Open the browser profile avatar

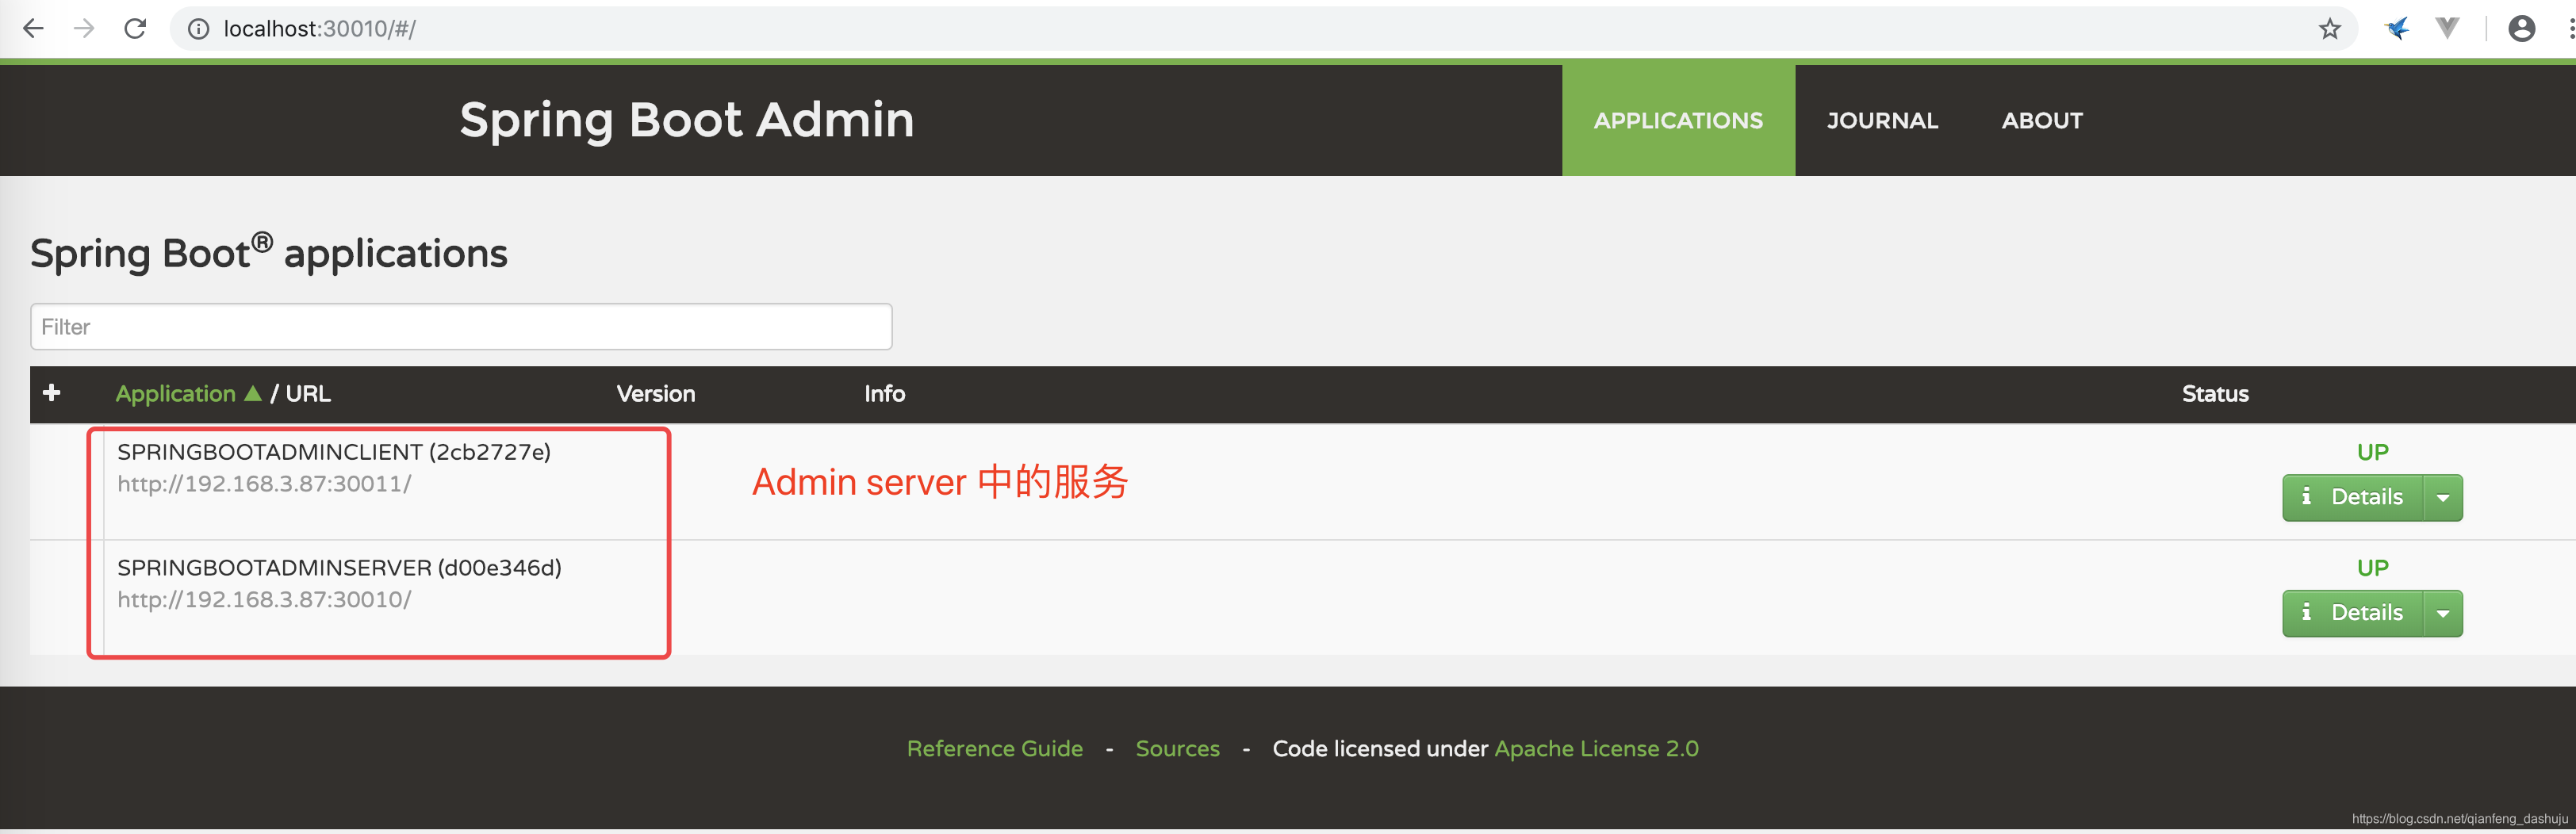2522,28
